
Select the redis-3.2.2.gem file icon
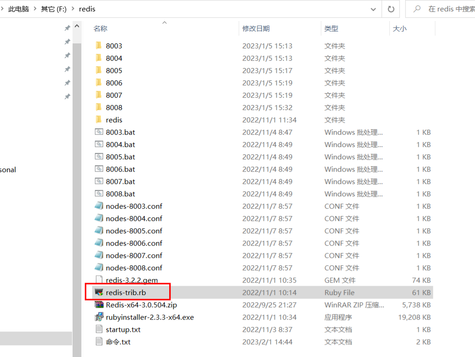[99, 280]
